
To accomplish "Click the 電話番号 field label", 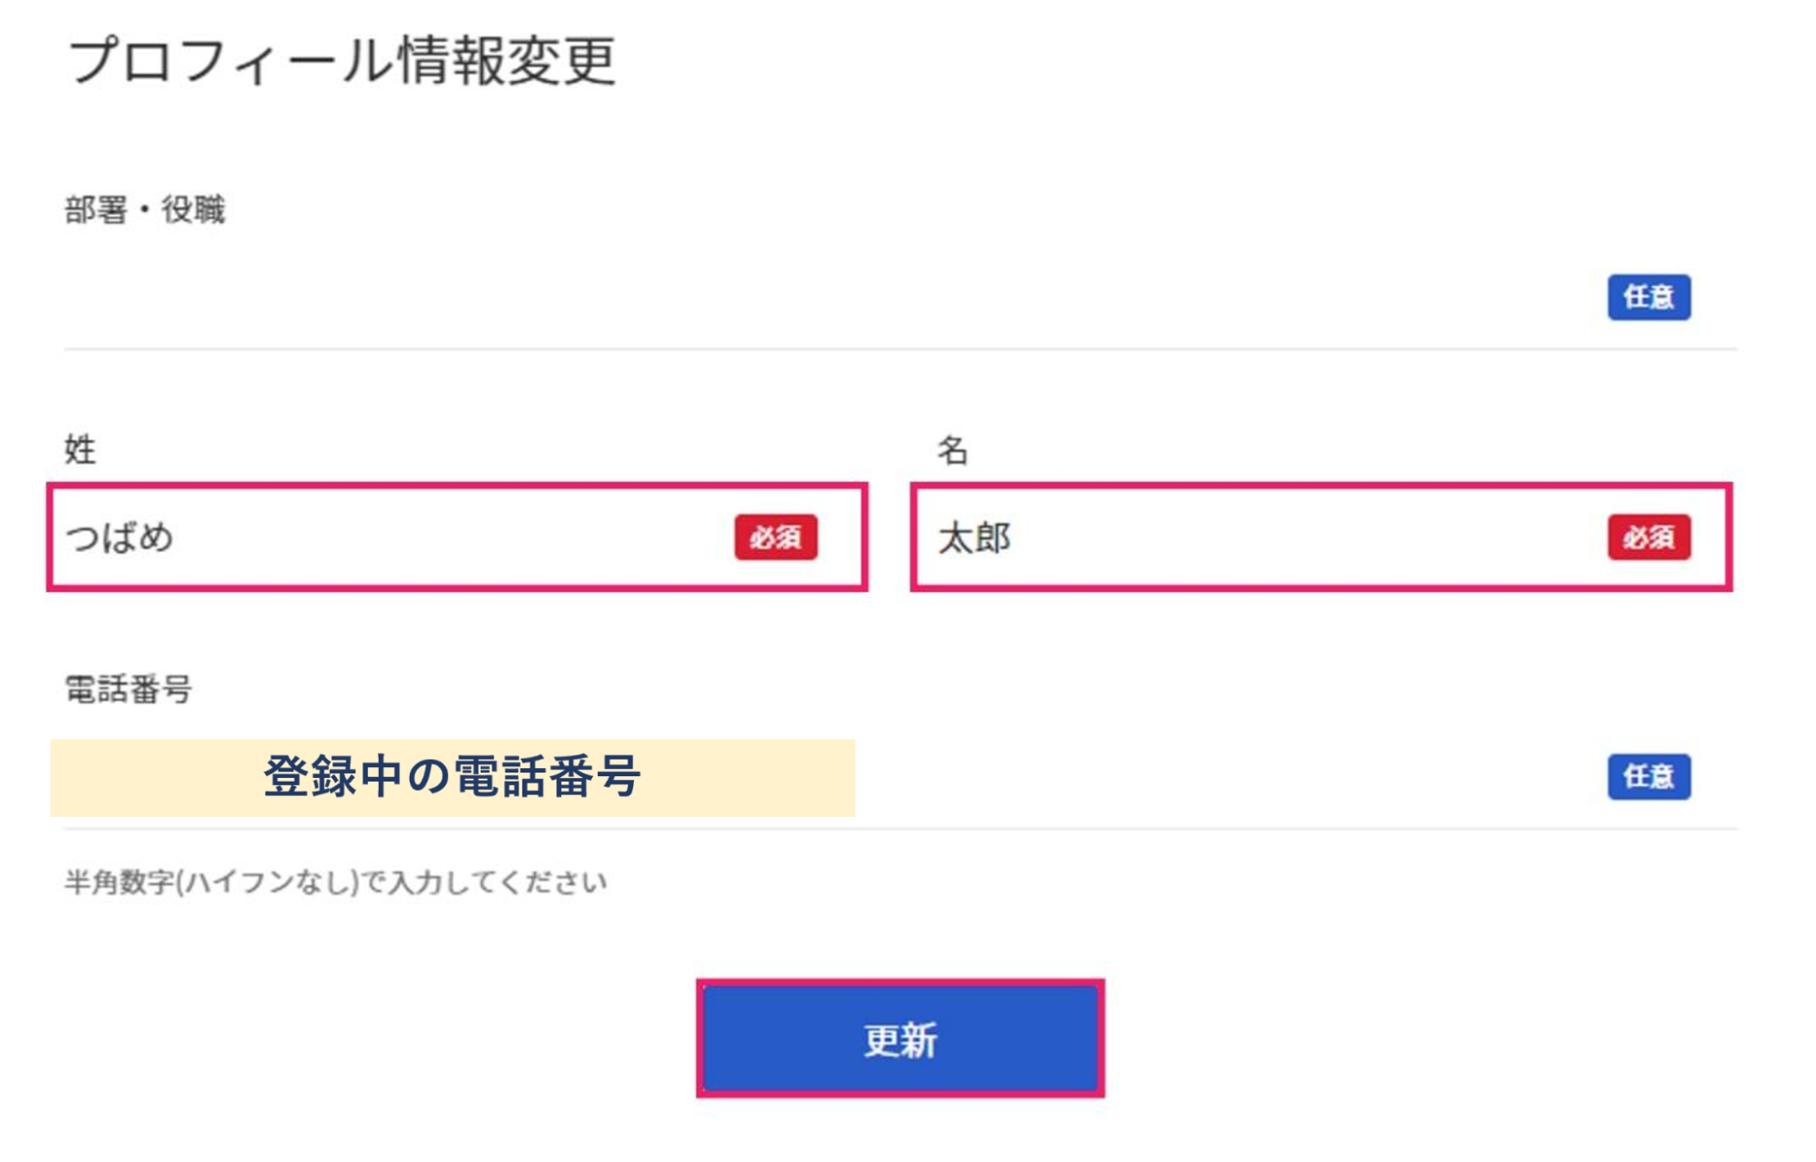I will [128, 689].
